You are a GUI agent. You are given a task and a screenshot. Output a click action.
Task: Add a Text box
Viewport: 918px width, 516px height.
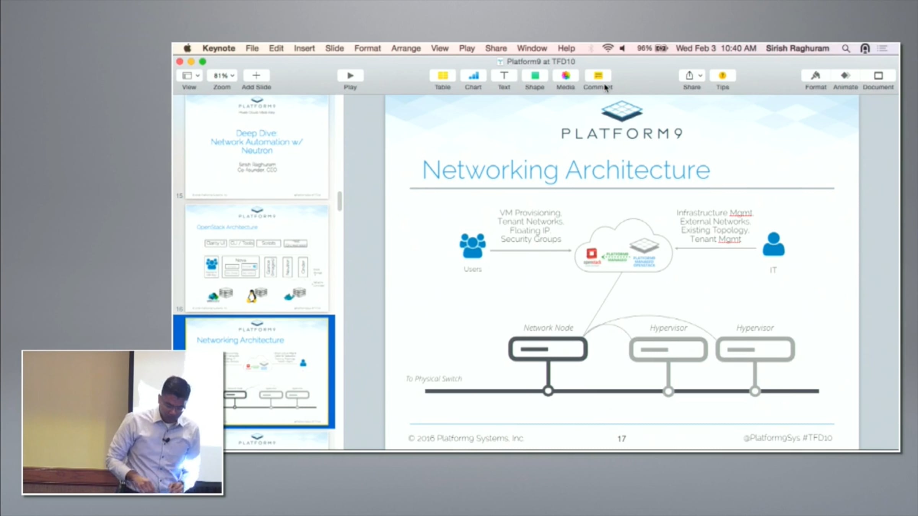click(x=504, y=76)
